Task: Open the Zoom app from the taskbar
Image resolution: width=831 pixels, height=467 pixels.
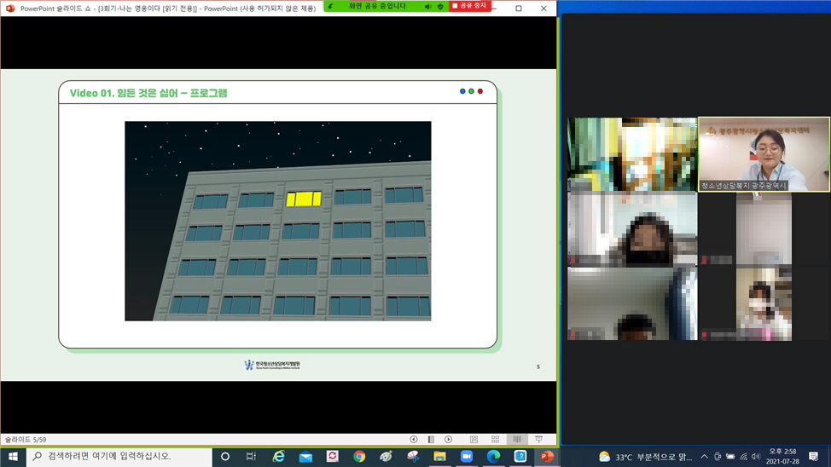Action: coord(467,457)
